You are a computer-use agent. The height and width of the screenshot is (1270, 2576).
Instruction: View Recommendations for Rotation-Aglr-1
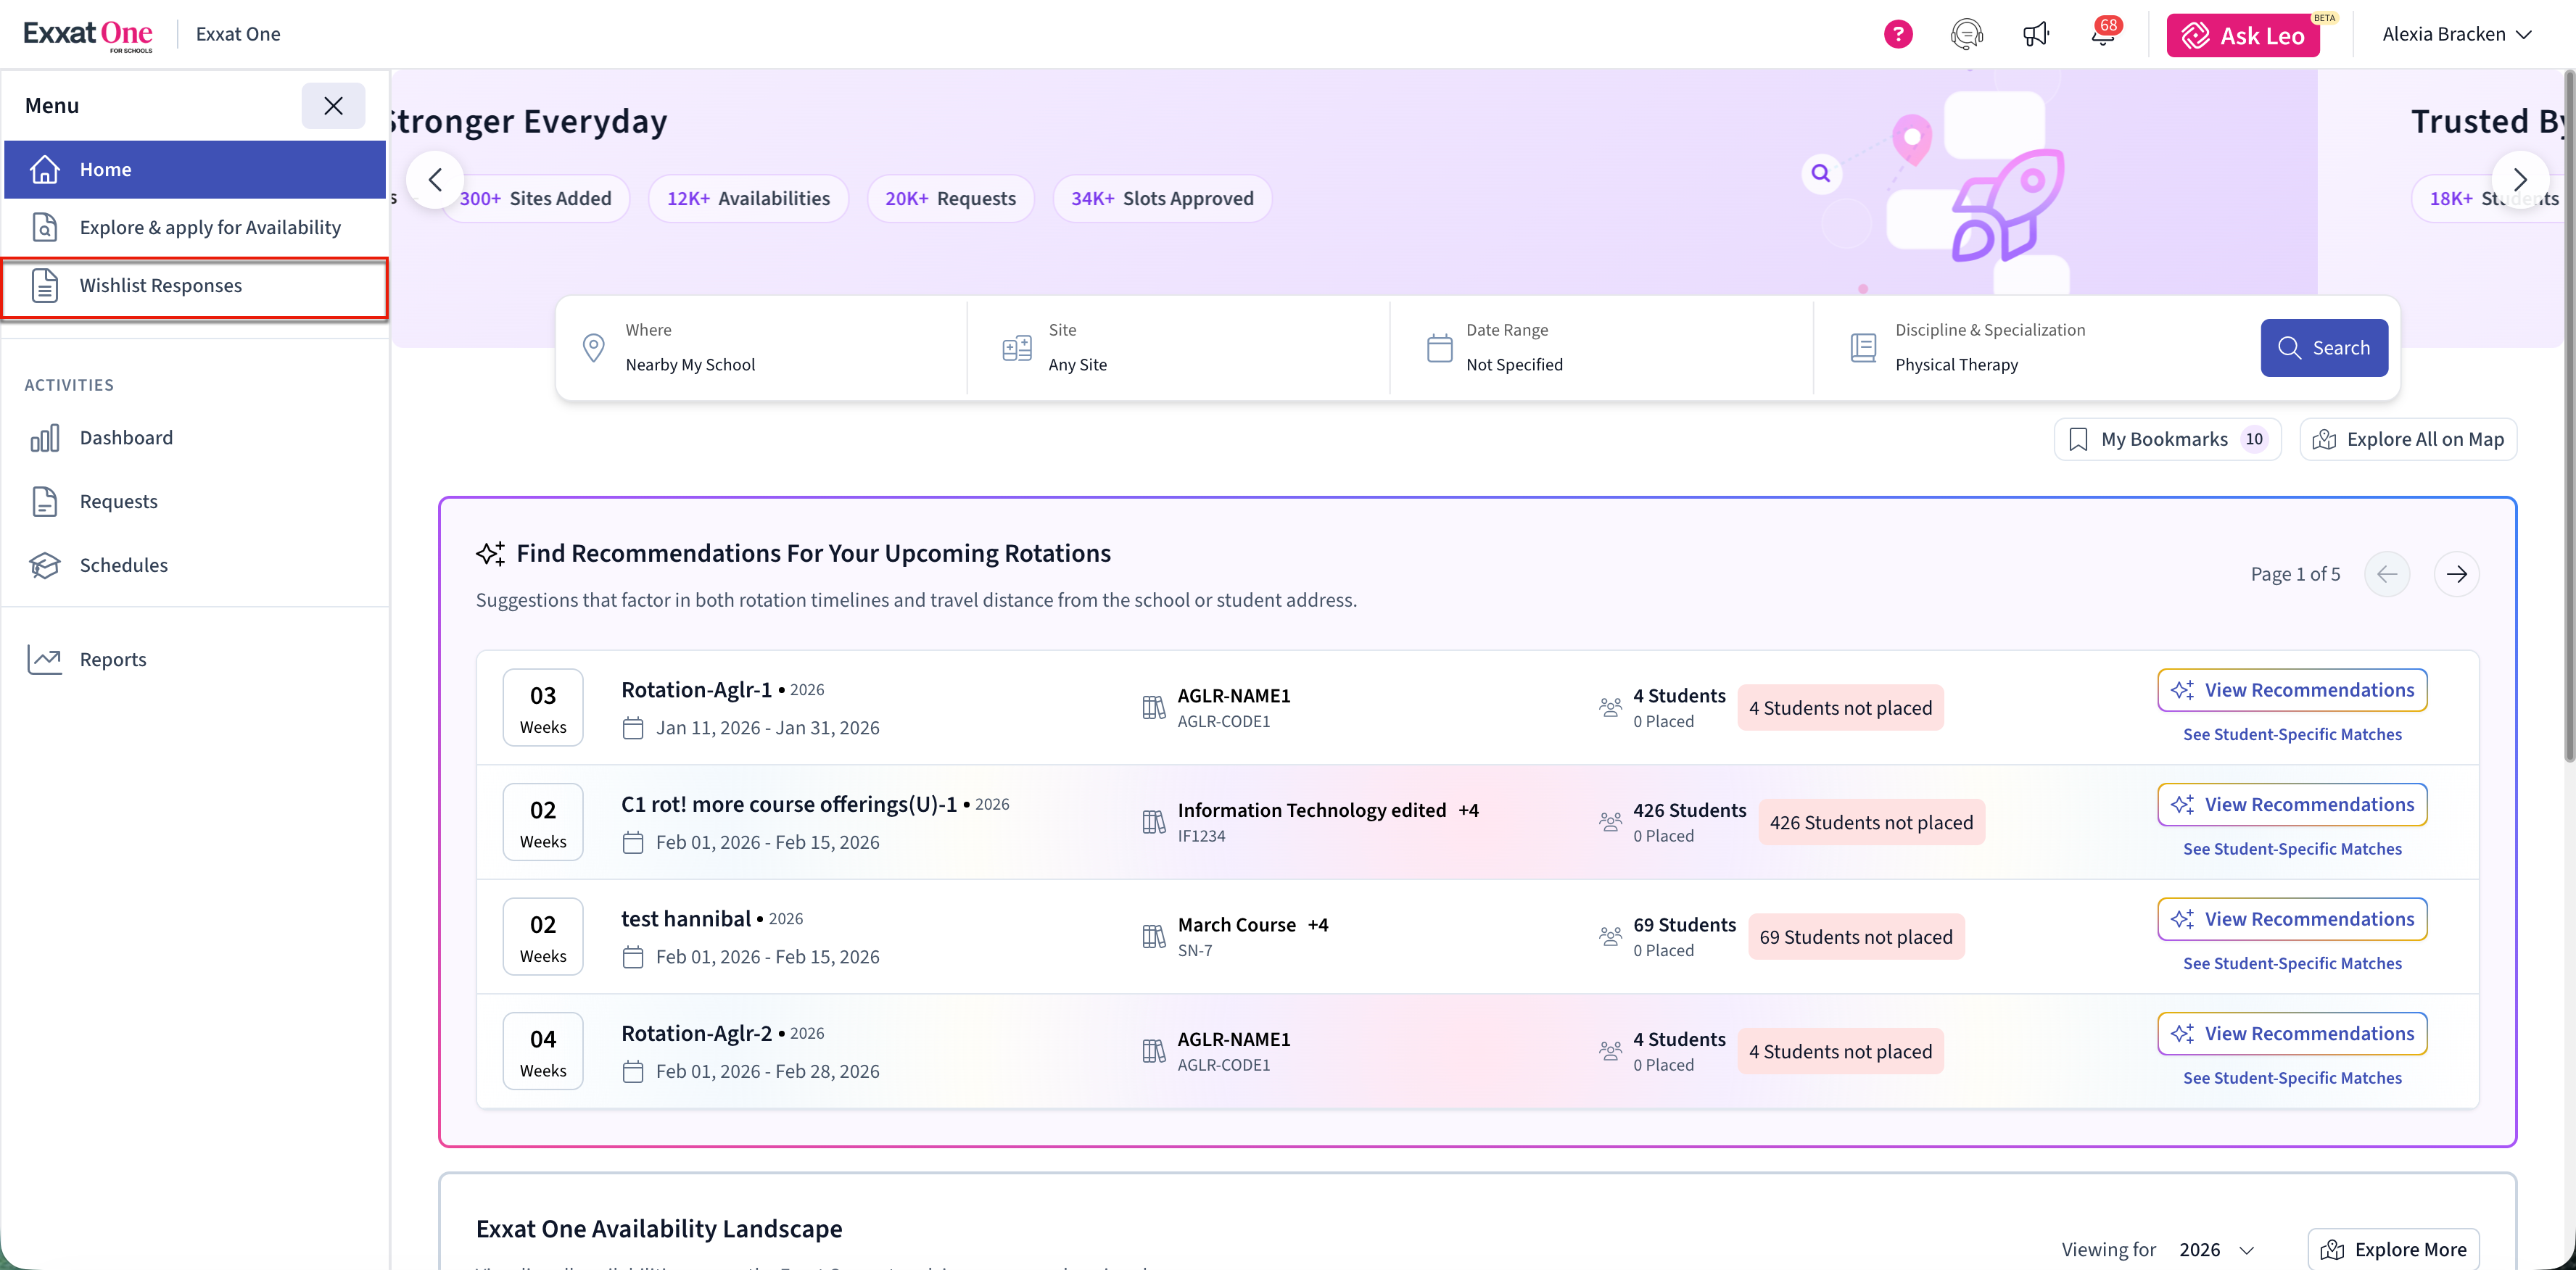click(x=2291, y=691)
